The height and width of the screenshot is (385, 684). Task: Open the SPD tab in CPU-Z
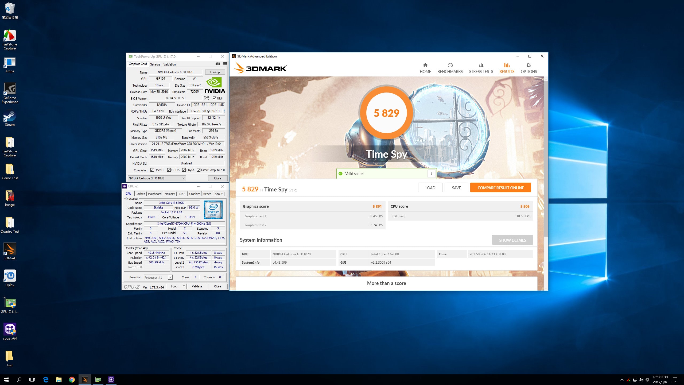(x=182, y=194)
